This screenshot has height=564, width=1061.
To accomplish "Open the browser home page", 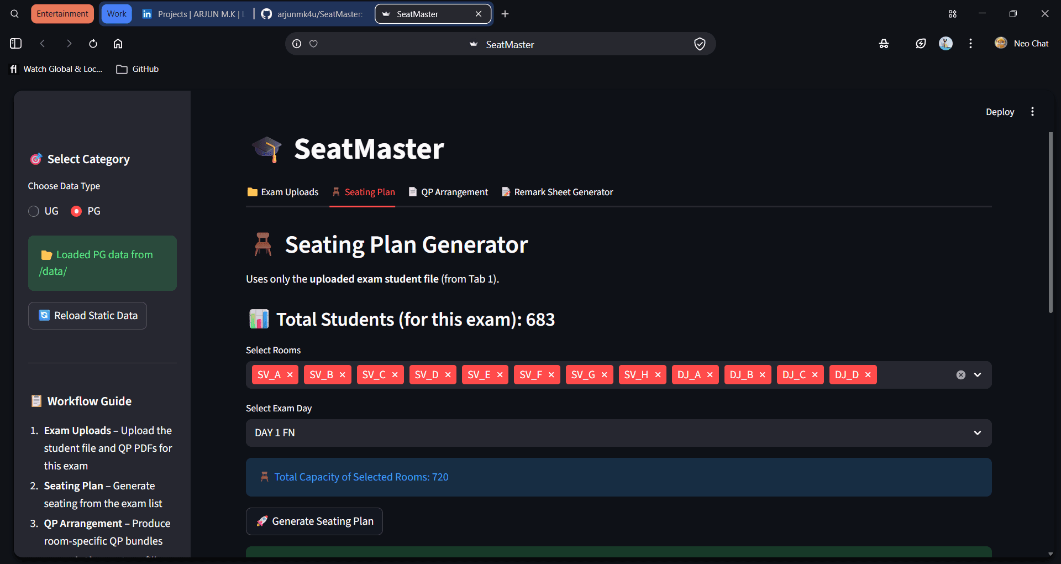I will click(118, 43).
